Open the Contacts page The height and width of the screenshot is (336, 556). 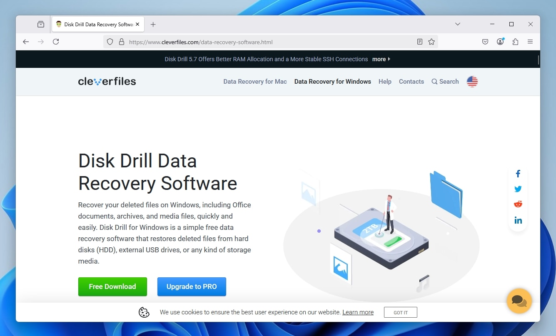(411, 82)
